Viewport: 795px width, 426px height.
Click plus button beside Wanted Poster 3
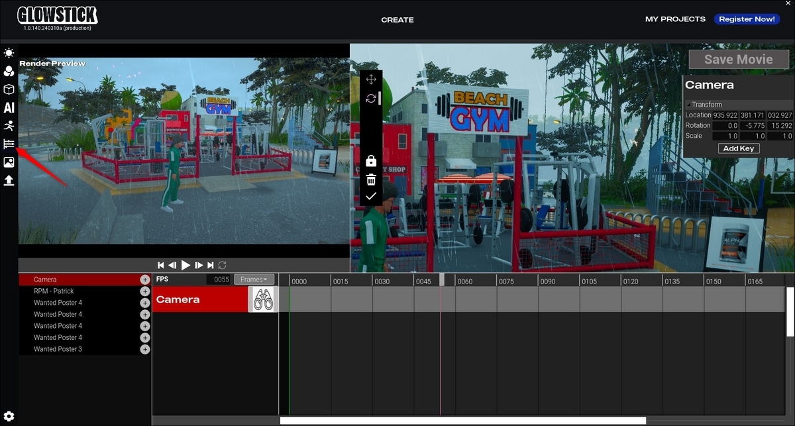pos(145,349)
